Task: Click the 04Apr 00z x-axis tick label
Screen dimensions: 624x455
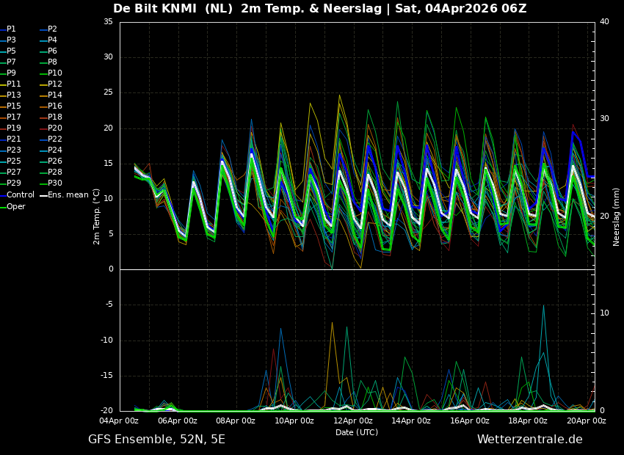Action: (x=119, y=421)
